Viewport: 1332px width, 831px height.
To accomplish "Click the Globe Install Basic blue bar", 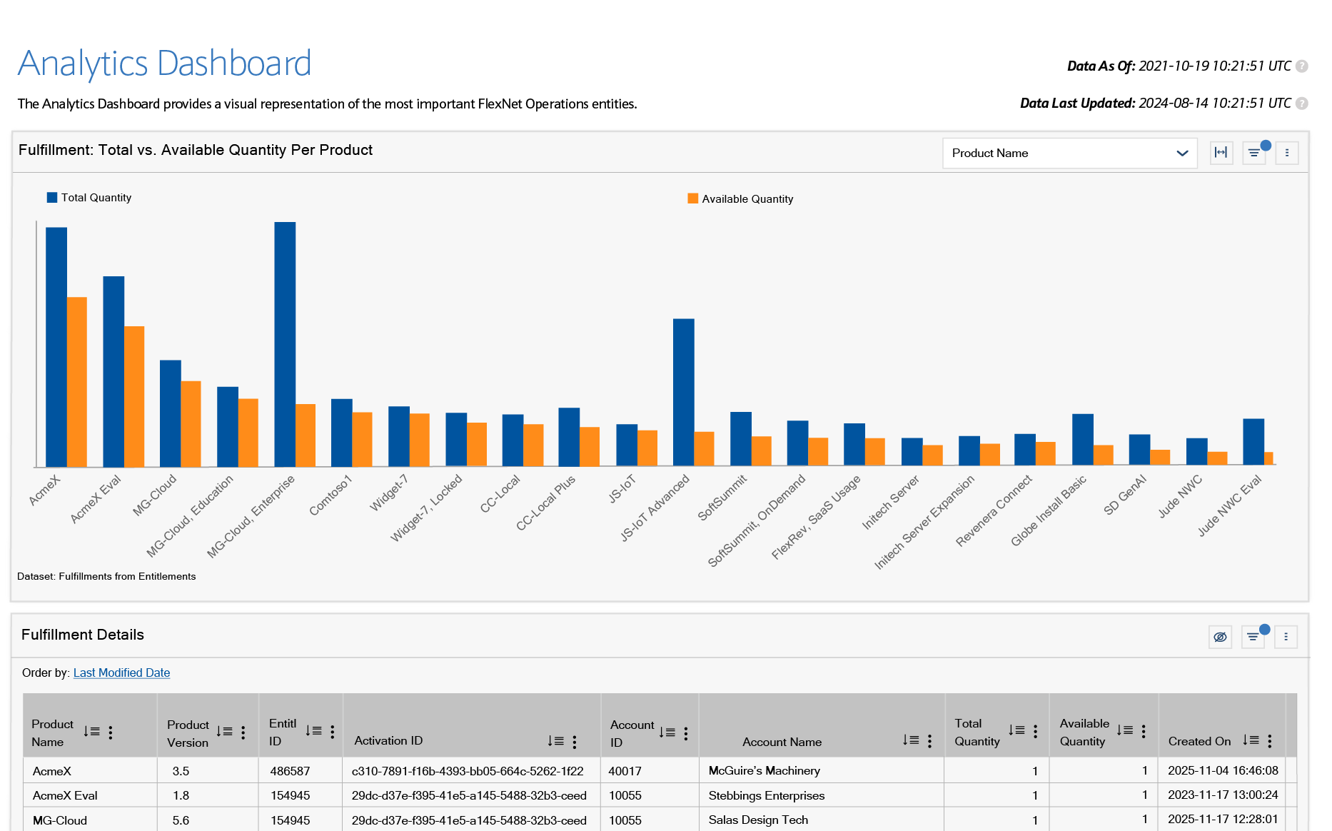I will (x=1083, y=440).
